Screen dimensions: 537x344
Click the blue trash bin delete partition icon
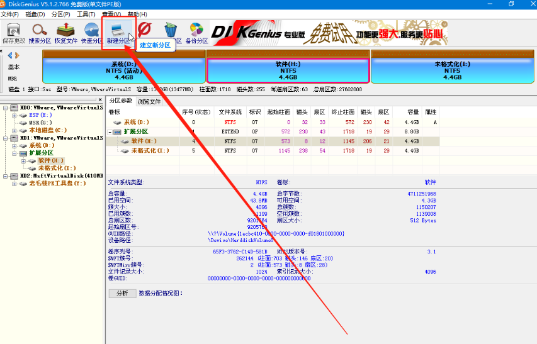pos(171,30)
